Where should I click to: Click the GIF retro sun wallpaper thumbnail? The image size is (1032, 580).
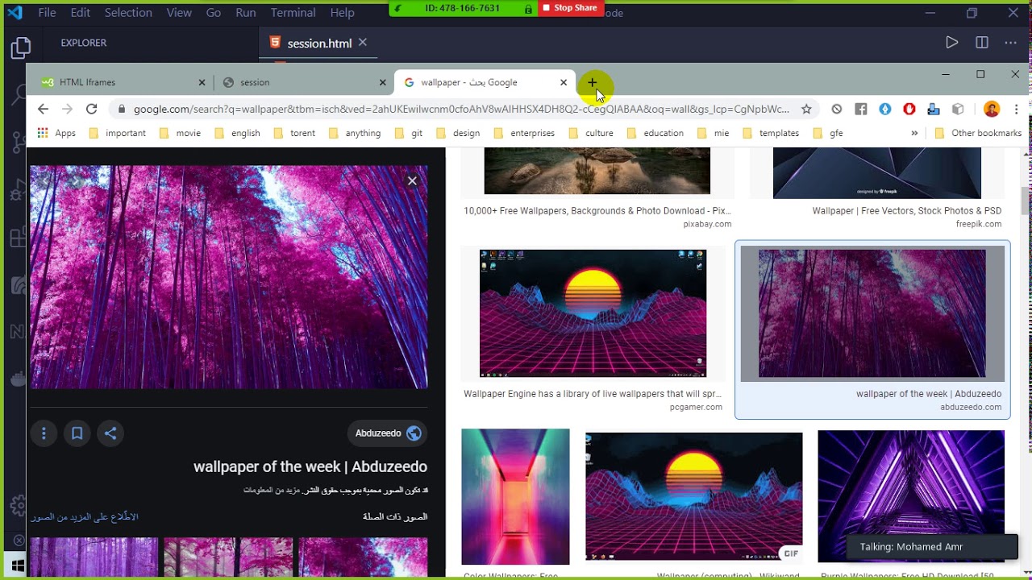pos(693,496)
